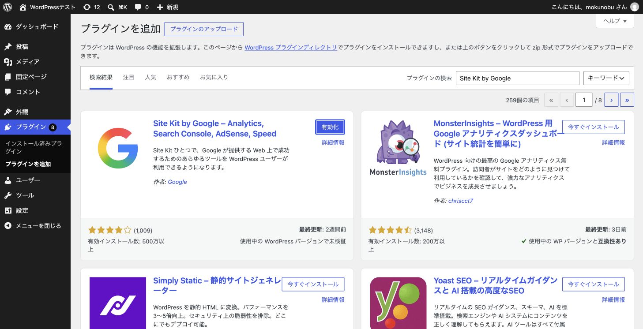643x329 pixels.
Task: Collapse the sidebar with メニューを閉じる
Action: pyautogui.click(x=35, y=225)
